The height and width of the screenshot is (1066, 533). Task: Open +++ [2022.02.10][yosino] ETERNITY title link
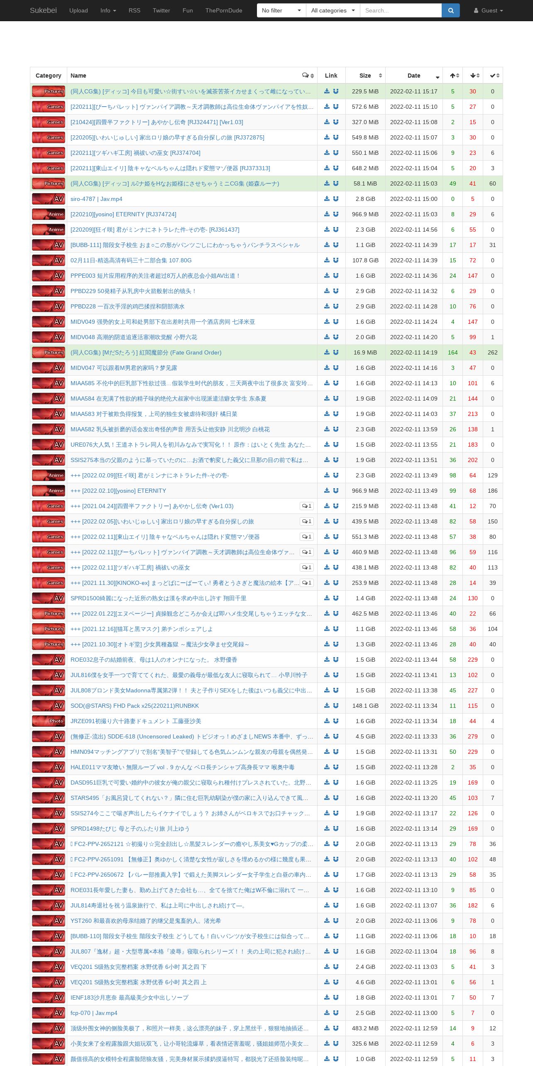pyautogui.click(x=118, y=491)
